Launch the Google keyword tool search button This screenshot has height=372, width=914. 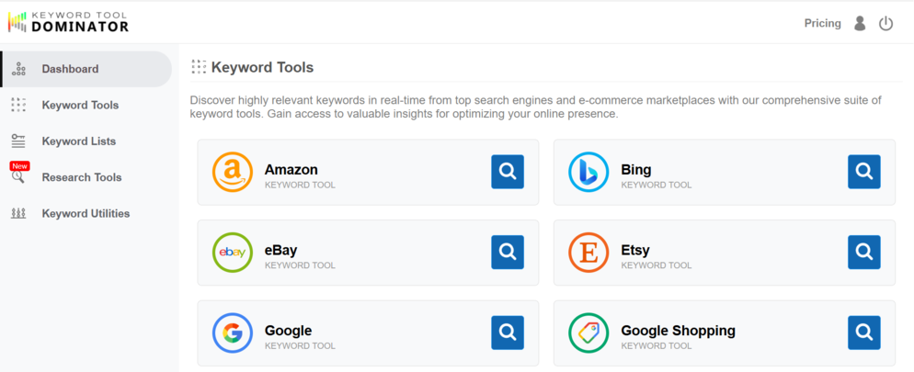point(508,333)
